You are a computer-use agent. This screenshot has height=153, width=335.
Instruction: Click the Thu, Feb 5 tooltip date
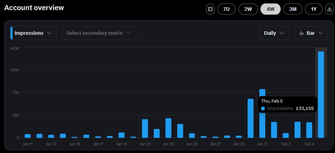click(x=272, y=101)
